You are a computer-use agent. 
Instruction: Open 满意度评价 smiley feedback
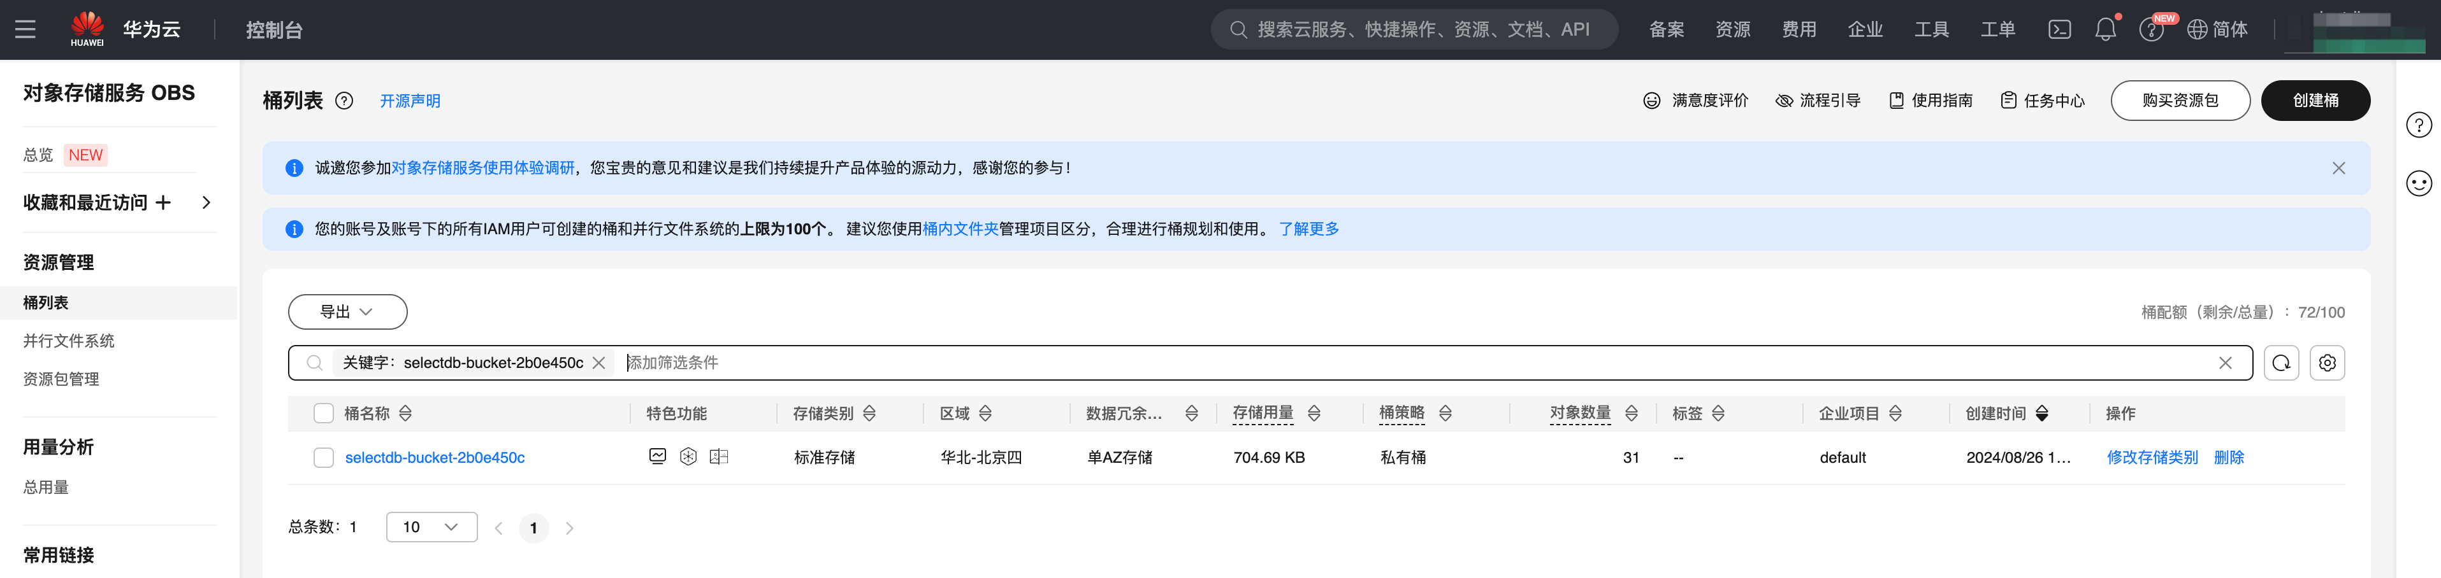click(x=1695, y=101)
